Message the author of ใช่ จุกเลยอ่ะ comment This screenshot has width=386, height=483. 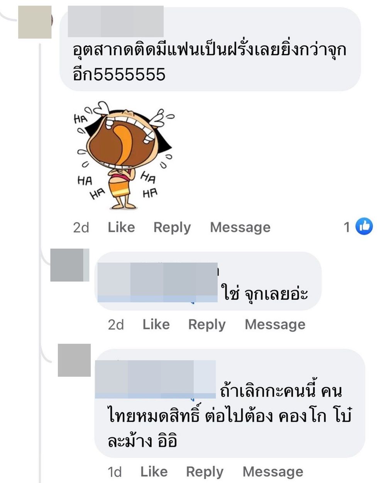pyautogui.click(x=275, y=324)
